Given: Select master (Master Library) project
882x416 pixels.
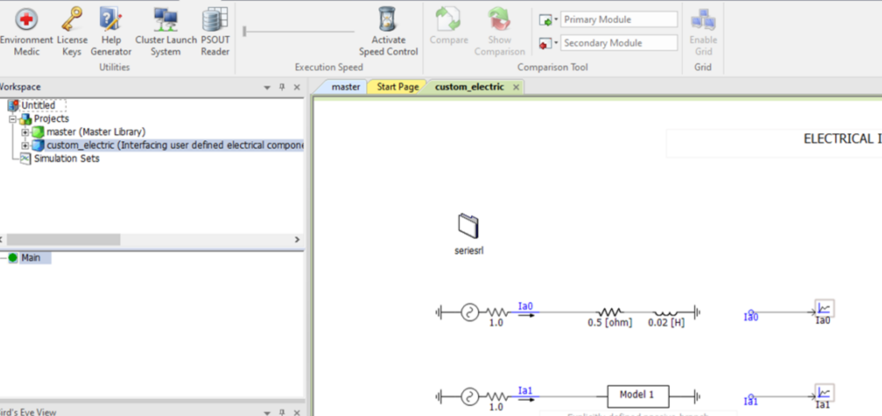Looking at the screenshot, I should [96, 132].
